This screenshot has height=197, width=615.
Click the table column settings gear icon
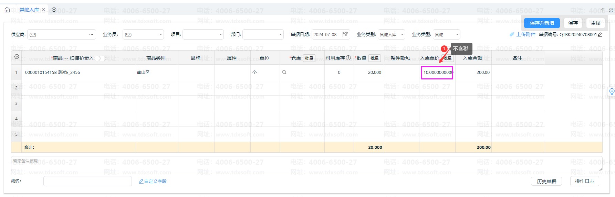(17, 57)
